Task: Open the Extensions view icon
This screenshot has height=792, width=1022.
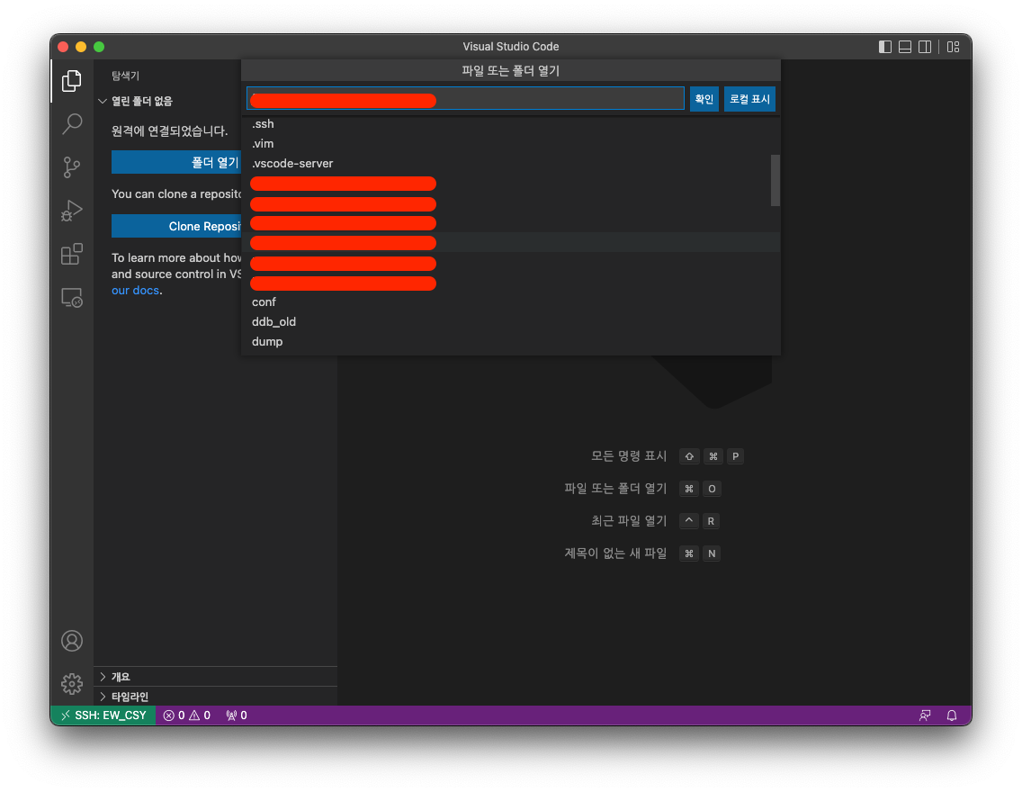Action: (72, 254)
